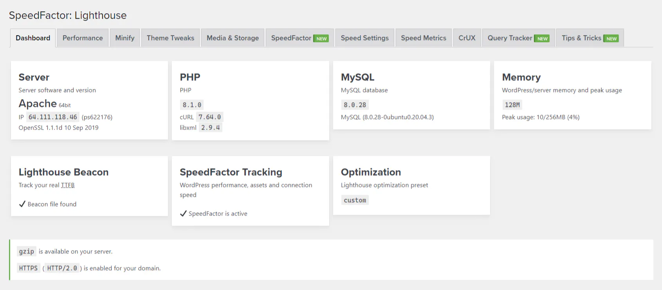Click the HTTPS code label
Viewport: 662px width, 290px height.
[29, 268]
